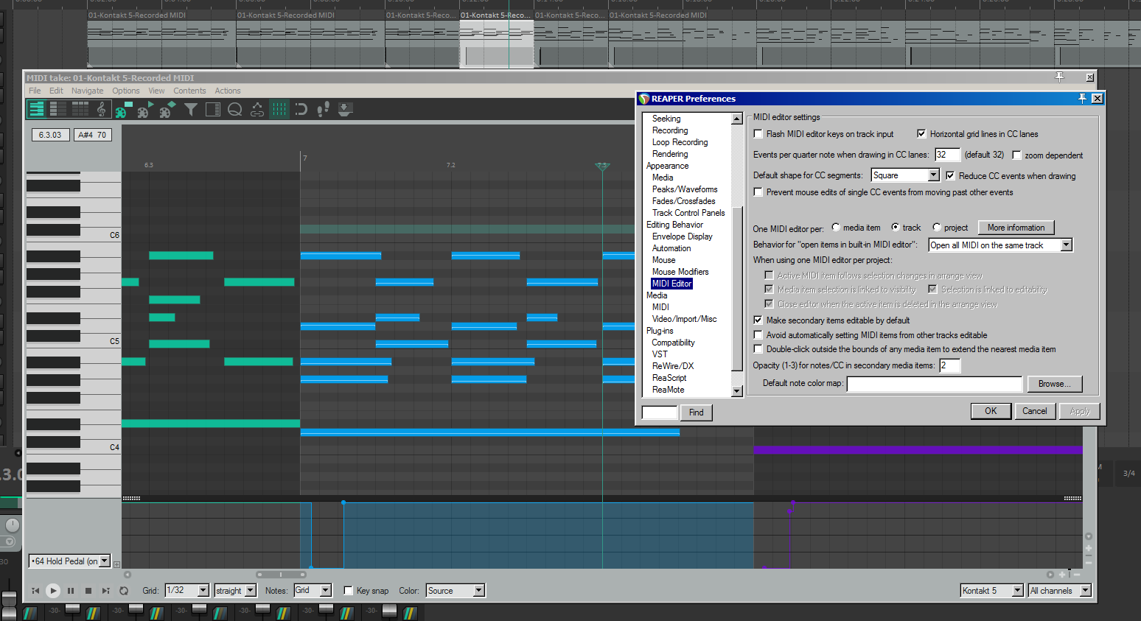
Task: Toggle repeat loop button
Action: click(x=124, y=591)
